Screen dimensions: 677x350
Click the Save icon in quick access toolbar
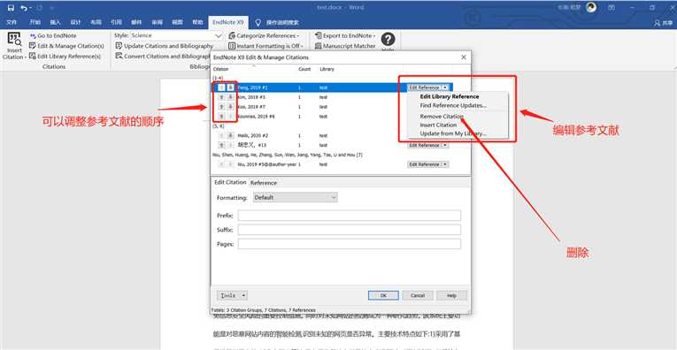11,7
